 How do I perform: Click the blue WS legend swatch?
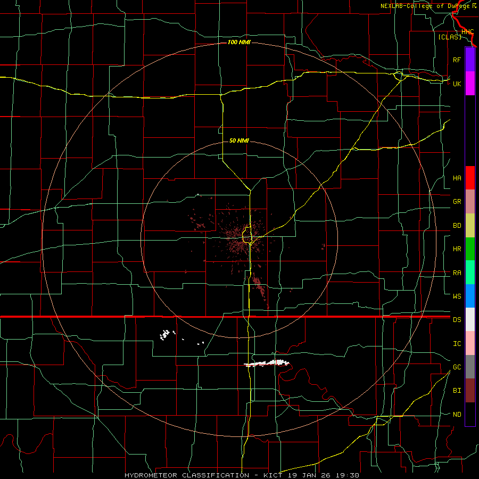click(x=470, y=296)
